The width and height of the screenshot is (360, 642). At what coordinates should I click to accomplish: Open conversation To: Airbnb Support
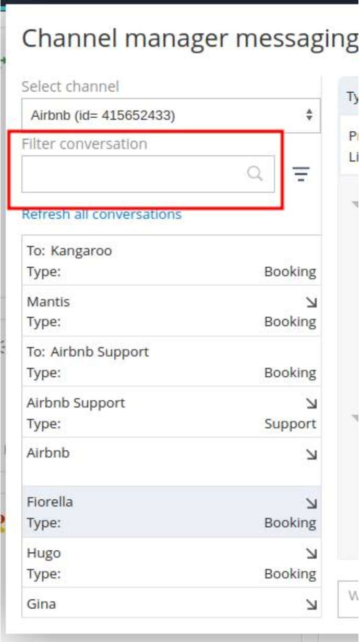[157, 362]
